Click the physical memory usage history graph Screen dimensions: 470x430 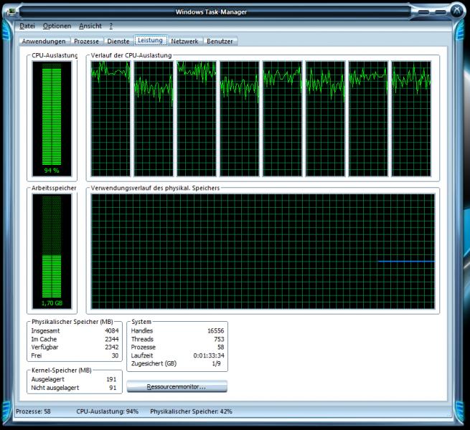[x=263, y=252]
